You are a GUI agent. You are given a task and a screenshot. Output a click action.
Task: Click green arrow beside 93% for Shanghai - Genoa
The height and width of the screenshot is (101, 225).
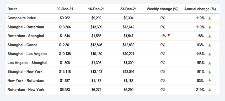point(210,45)
